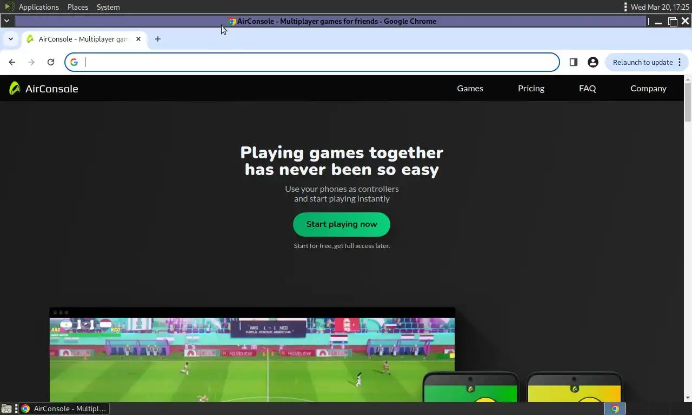Click the AirConsole taskbar window button
Image resolution: width=692 pixels, height=415 pixels.
click(x=64, y=409)
